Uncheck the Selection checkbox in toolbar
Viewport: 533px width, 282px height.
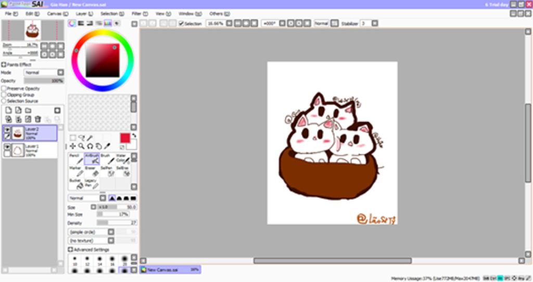181,23
